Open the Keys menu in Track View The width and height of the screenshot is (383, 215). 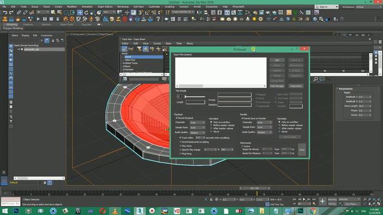coord(169,44)
